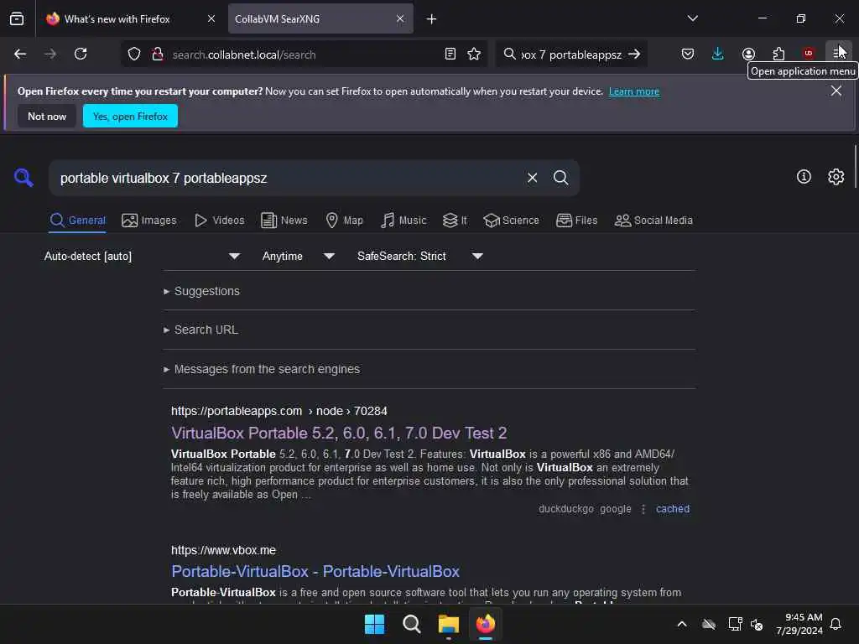
Task: Expand the Suggestions section
Action: coord(201,291)
